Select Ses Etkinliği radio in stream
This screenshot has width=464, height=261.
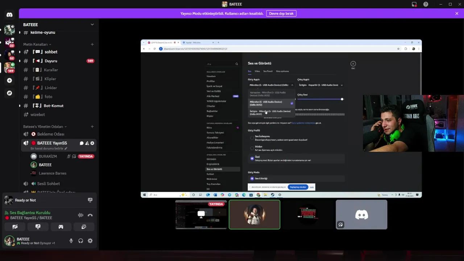pyautogui.click(x=252, y=178)
